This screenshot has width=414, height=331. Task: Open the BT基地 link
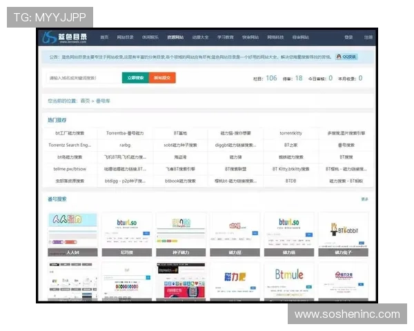(x=180, y=133)
